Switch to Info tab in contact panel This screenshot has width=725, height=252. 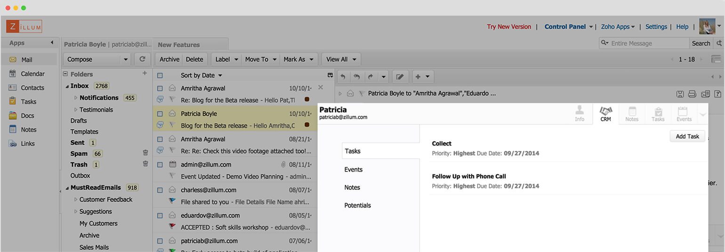point(580,114)
